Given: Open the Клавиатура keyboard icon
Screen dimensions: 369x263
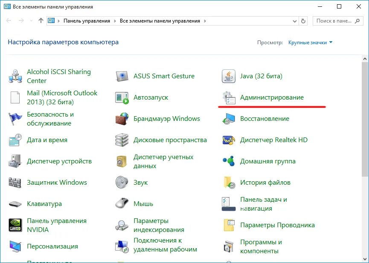Looking at the screenshot, I should click(x=15, y=204).
